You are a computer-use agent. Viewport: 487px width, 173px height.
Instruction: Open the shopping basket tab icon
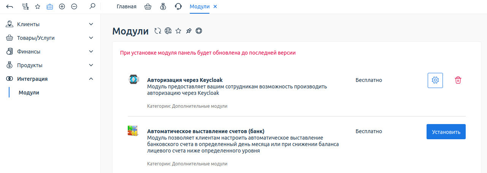point(148,6)
